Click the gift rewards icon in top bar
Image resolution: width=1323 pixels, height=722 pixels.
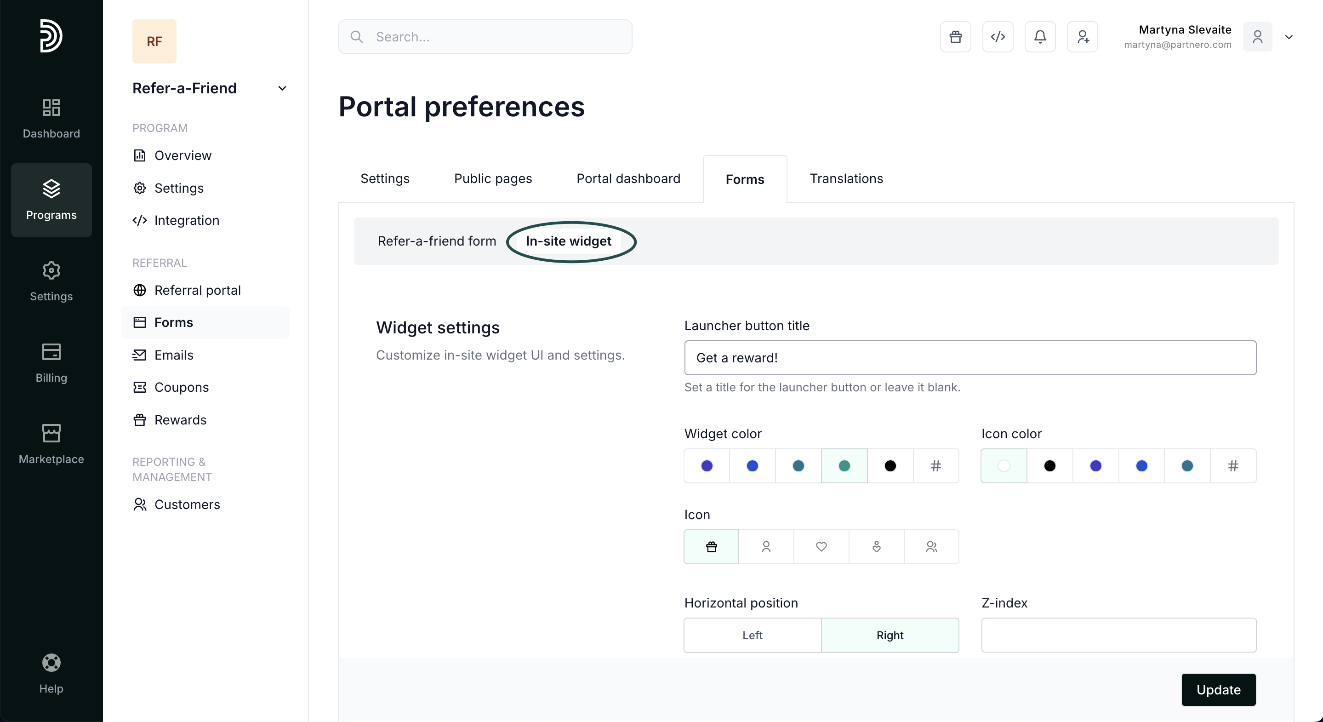[x=955, y=36]
